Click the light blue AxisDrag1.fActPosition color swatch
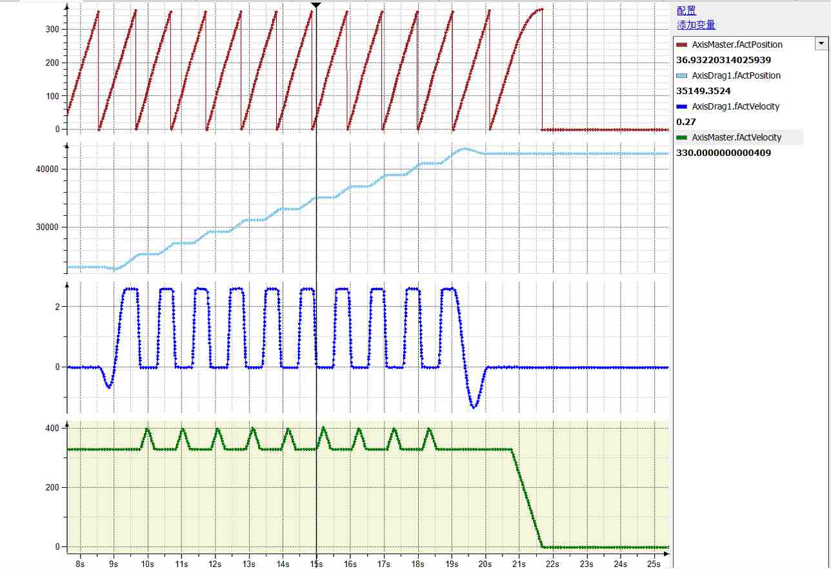831x569 pixels. pyautogui.click(x=682, y=76)
